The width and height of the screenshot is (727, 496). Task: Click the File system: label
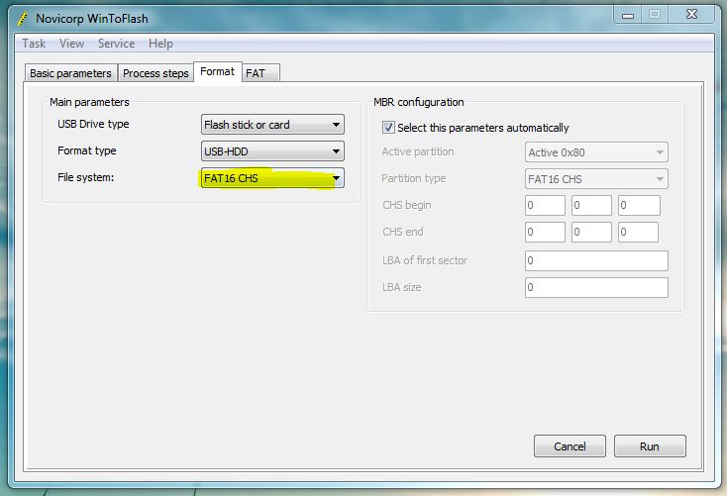point(85,177)
